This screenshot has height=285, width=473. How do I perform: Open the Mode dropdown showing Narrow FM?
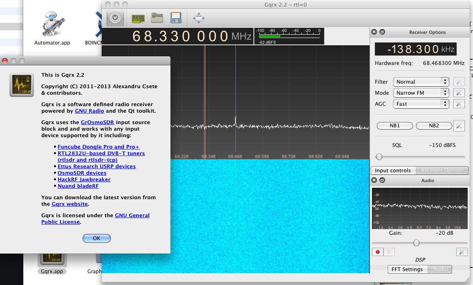[421, 93]
